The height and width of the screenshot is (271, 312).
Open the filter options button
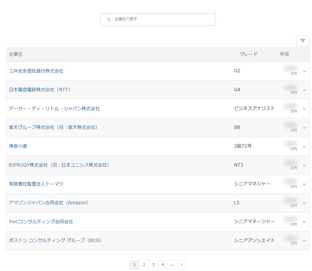[303, 41]
